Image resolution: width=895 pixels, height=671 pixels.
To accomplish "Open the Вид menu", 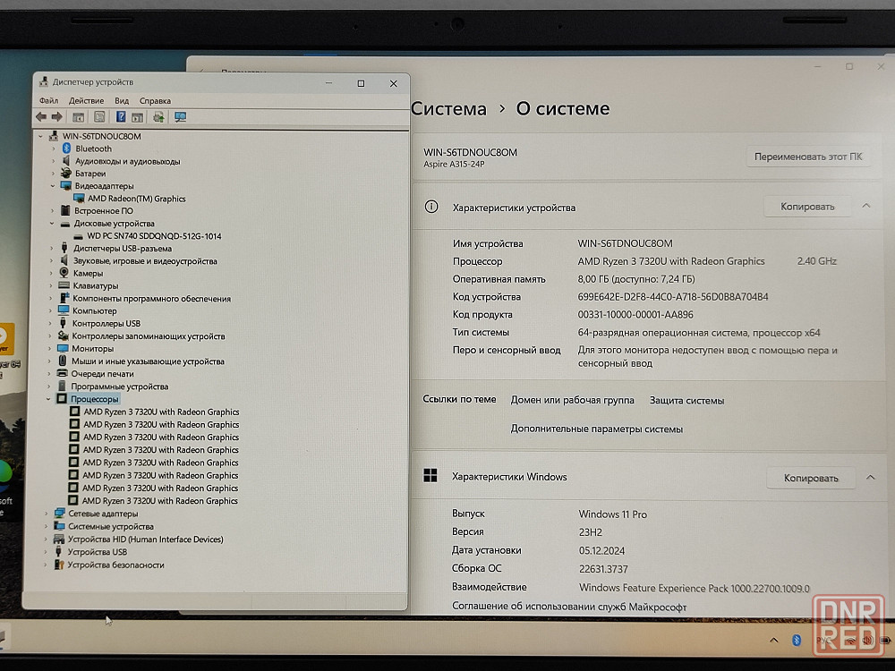I will pyautogui.click(x=122, y=100).
